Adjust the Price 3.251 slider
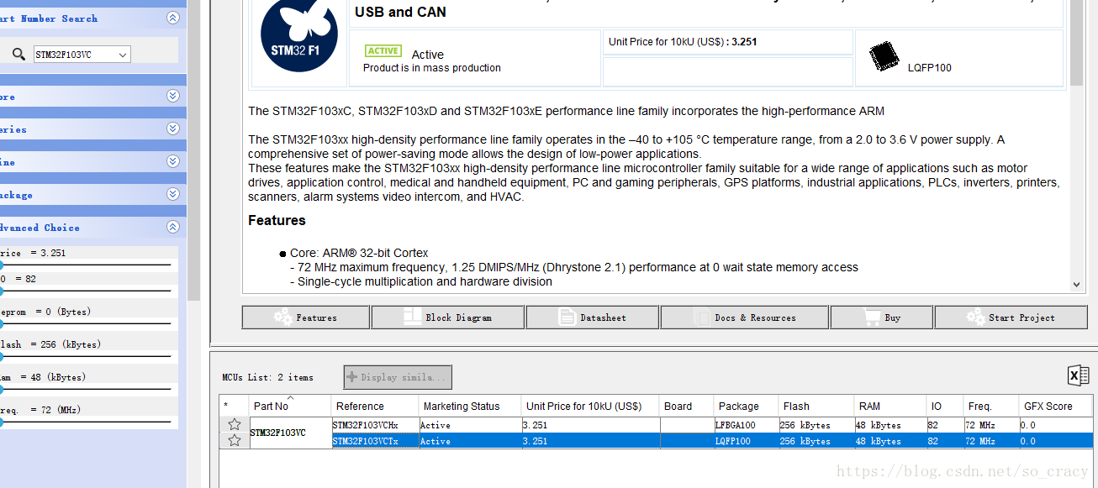 coord(85,265)
